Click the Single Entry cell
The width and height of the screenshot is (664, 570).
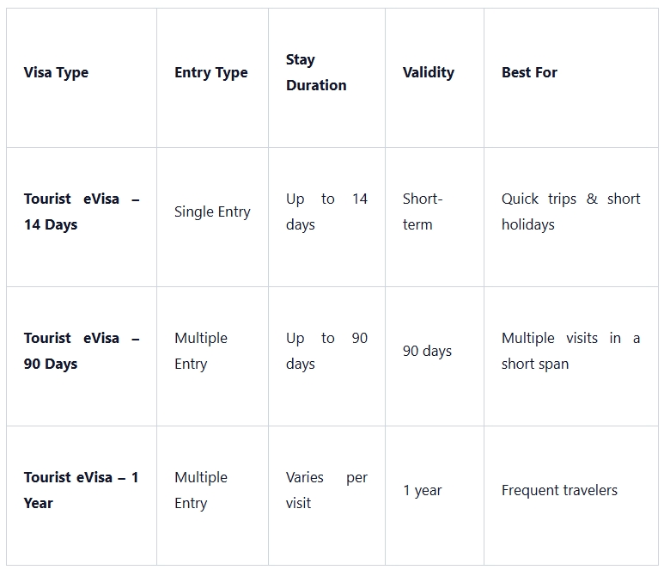coord(212,211)
